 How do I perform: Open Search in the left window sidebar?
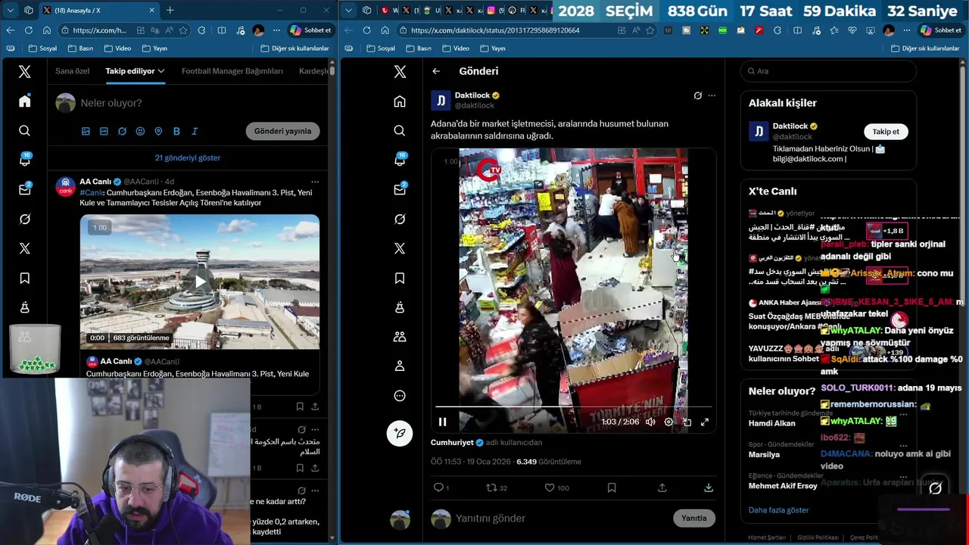pos(25,130)
